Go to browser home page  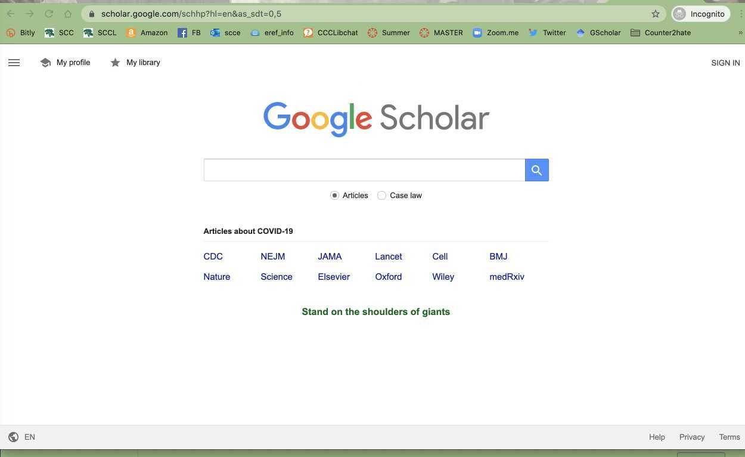[68, 13]
